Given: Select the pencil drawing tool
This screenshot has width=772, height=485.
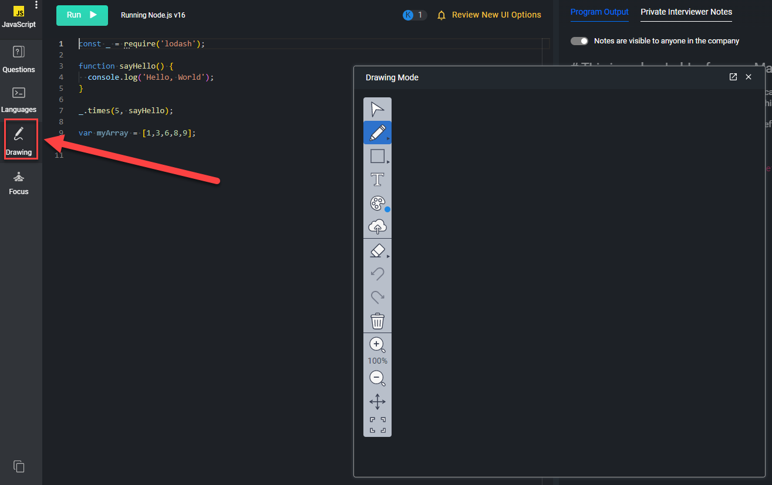Looking at the screenshot, I should coord(377,133).
